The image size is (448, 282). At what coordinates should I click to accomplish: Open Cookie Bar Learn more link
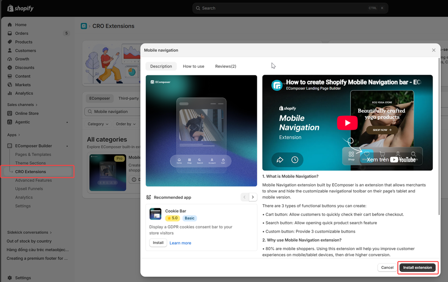pos(180,243)
